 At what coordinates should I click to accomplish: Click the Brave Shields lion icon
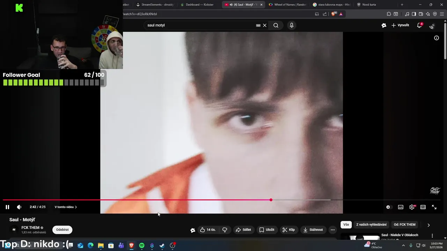point(333,14)
